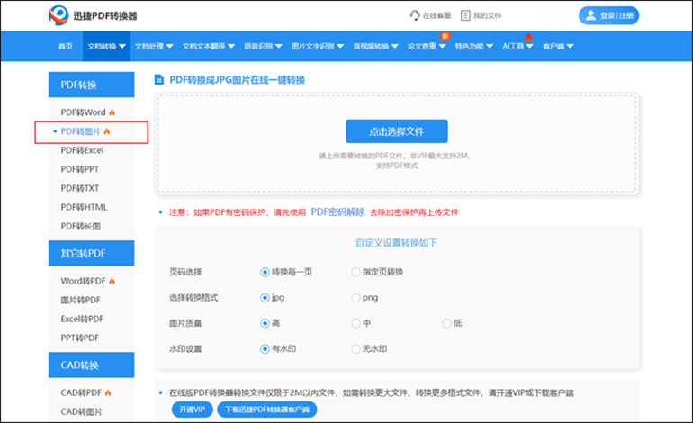Open PPT转PDF in the sidebar
Screen dimensions: 693x423
click(79, 337)
